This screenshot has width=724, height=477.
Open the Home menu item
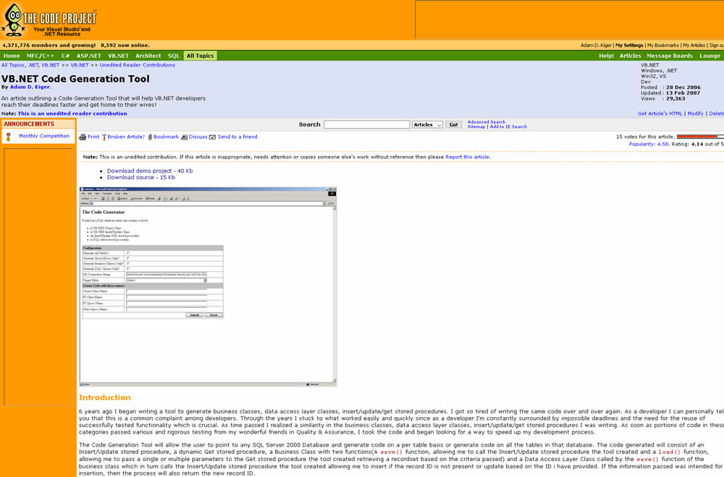click(12, 56)
